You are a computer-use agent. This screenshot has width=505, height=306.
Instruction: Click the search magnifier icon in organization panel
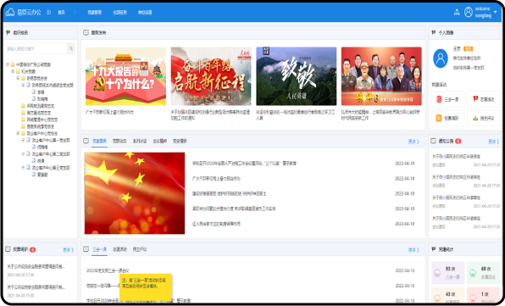[x=71, y=48]
